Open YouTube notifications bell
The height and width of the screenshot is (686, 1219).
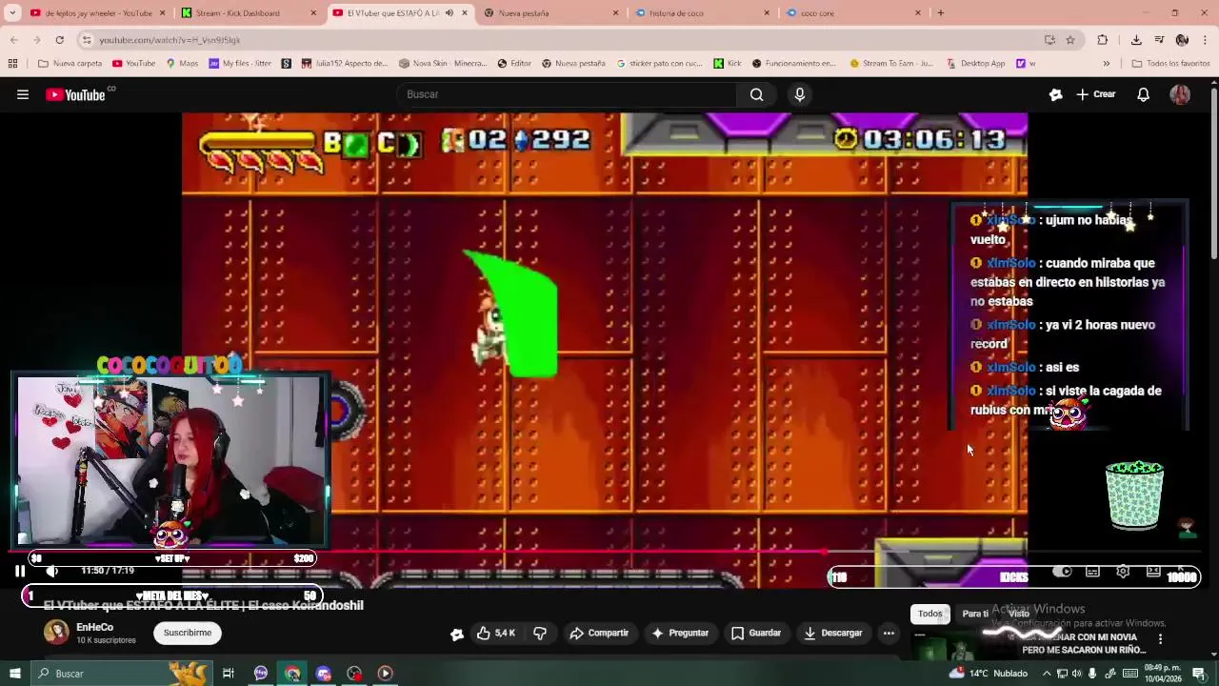click(1143, 94)
